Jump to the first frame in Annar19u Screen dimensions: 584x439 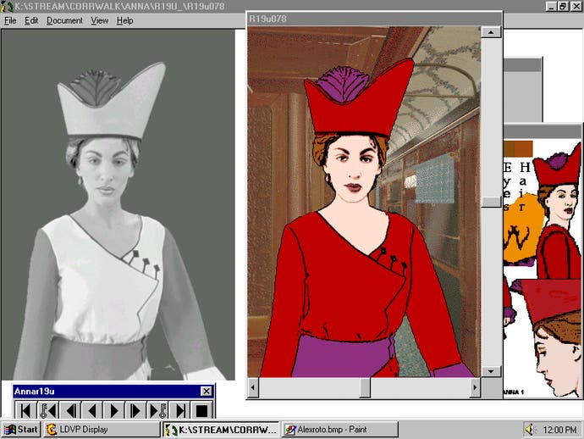coord(25,411)
